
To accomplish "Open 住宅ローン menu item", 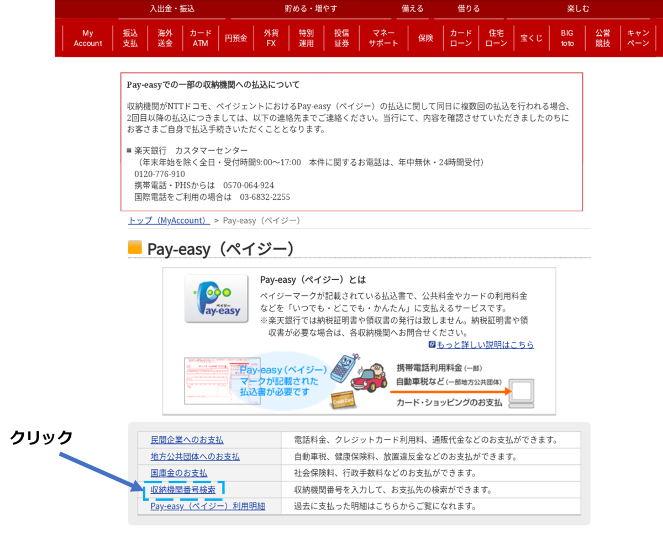I will coord(496,39).
